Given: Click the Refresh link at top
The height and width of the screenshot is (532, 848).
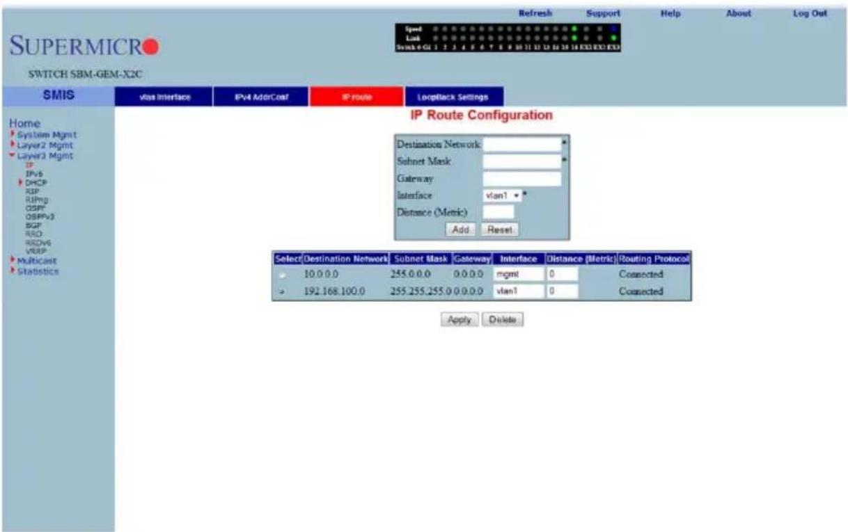Looking at the screenshot, I should click(x=536, y=13).
